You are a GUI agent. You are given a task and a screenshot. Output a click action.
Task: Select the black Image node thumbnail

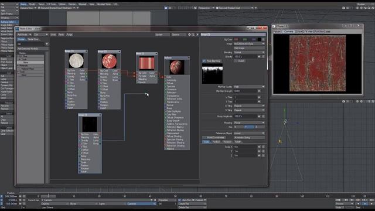(90, 124)
